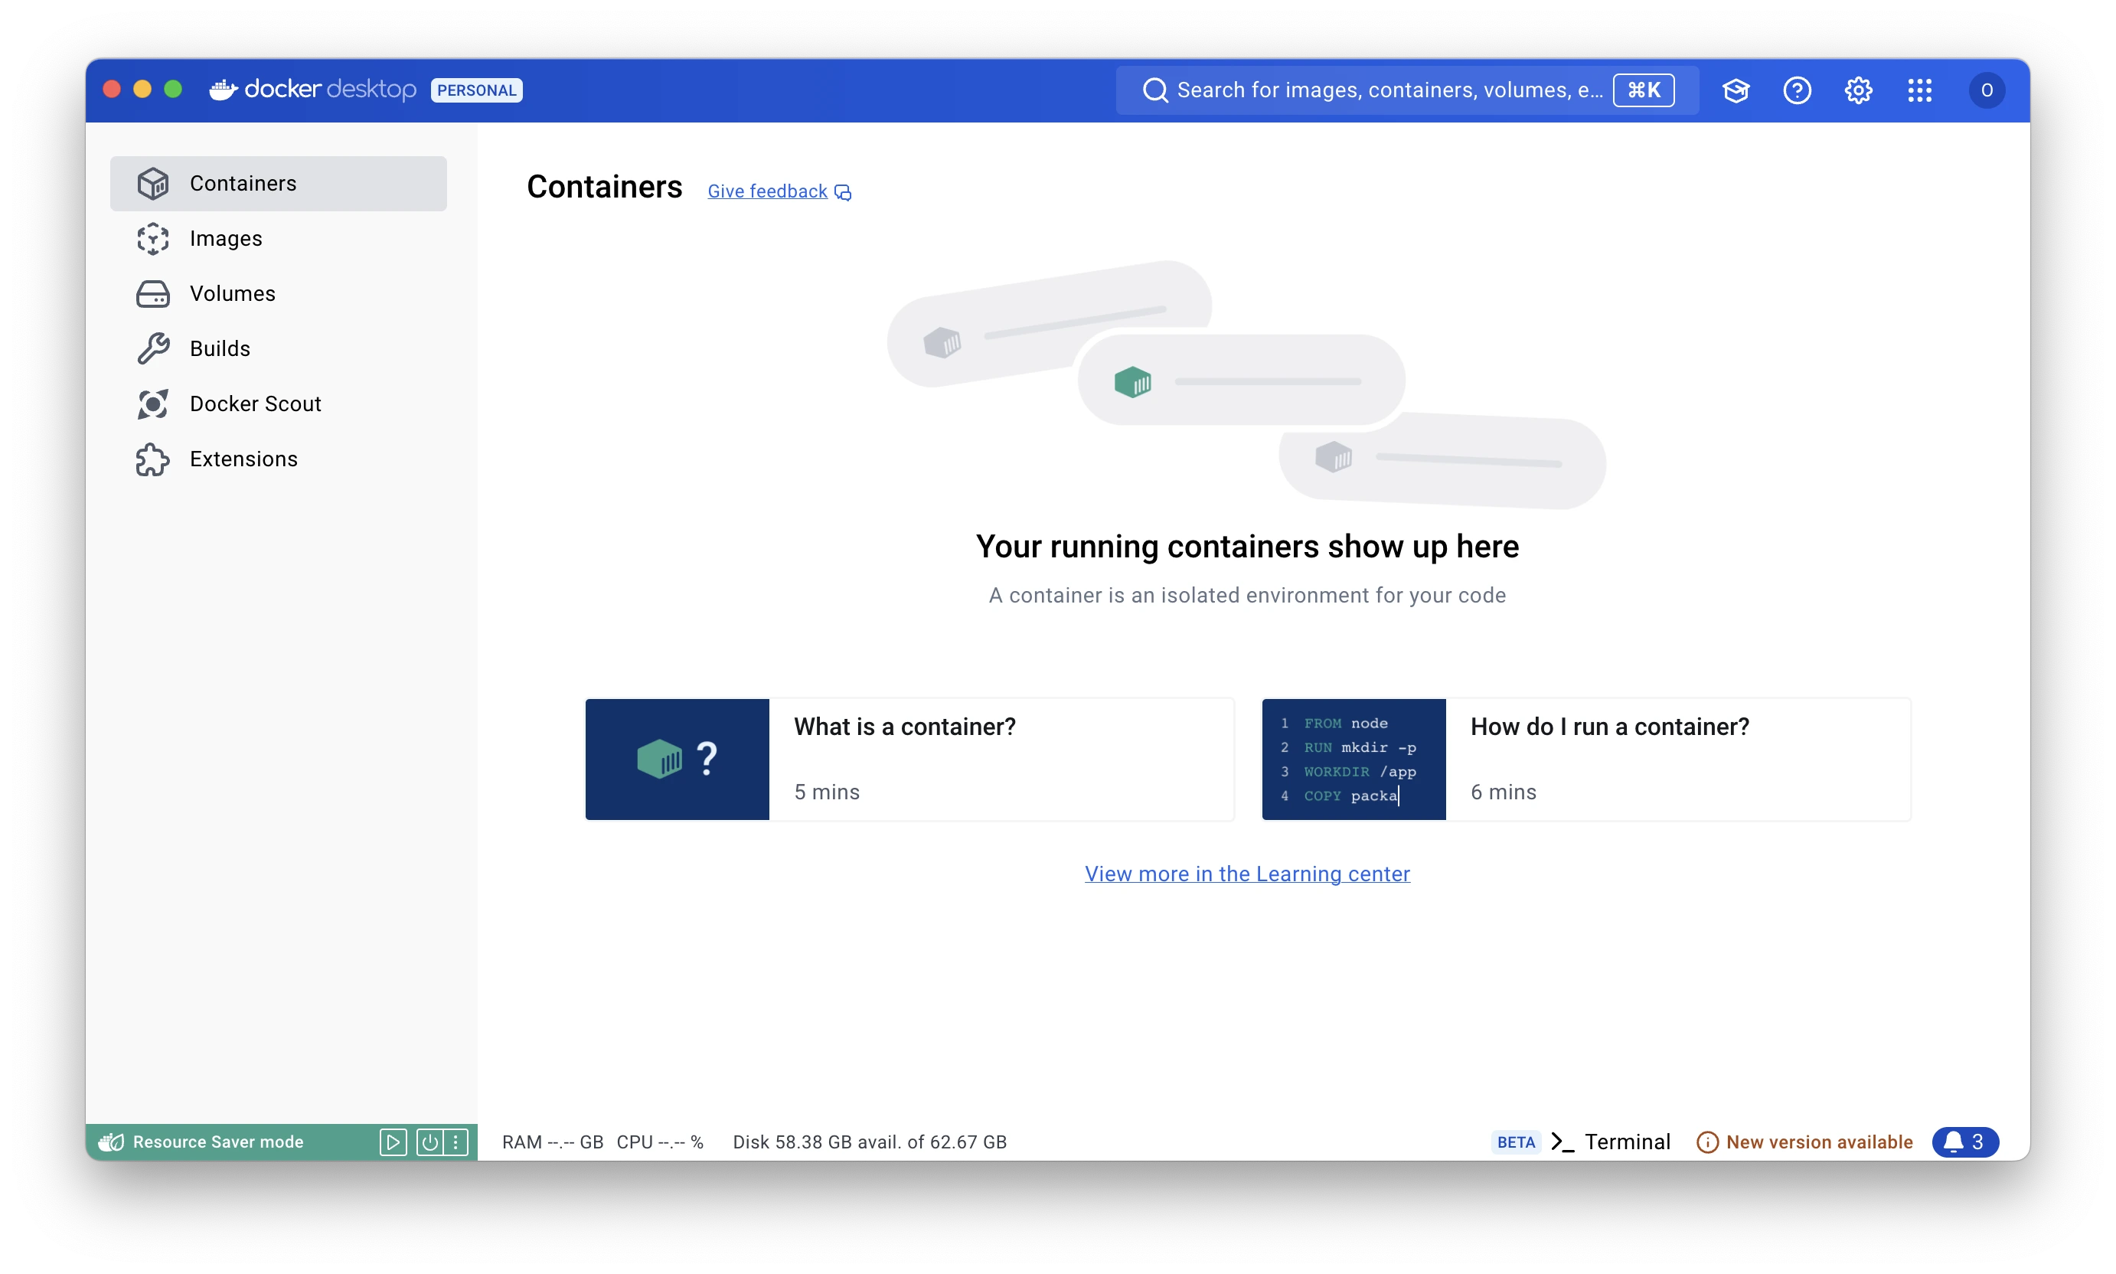Click the PERSONAL plan badge
This screenshot has width=2116, height=1274.
pyautogui.click(x=476, y=90)
